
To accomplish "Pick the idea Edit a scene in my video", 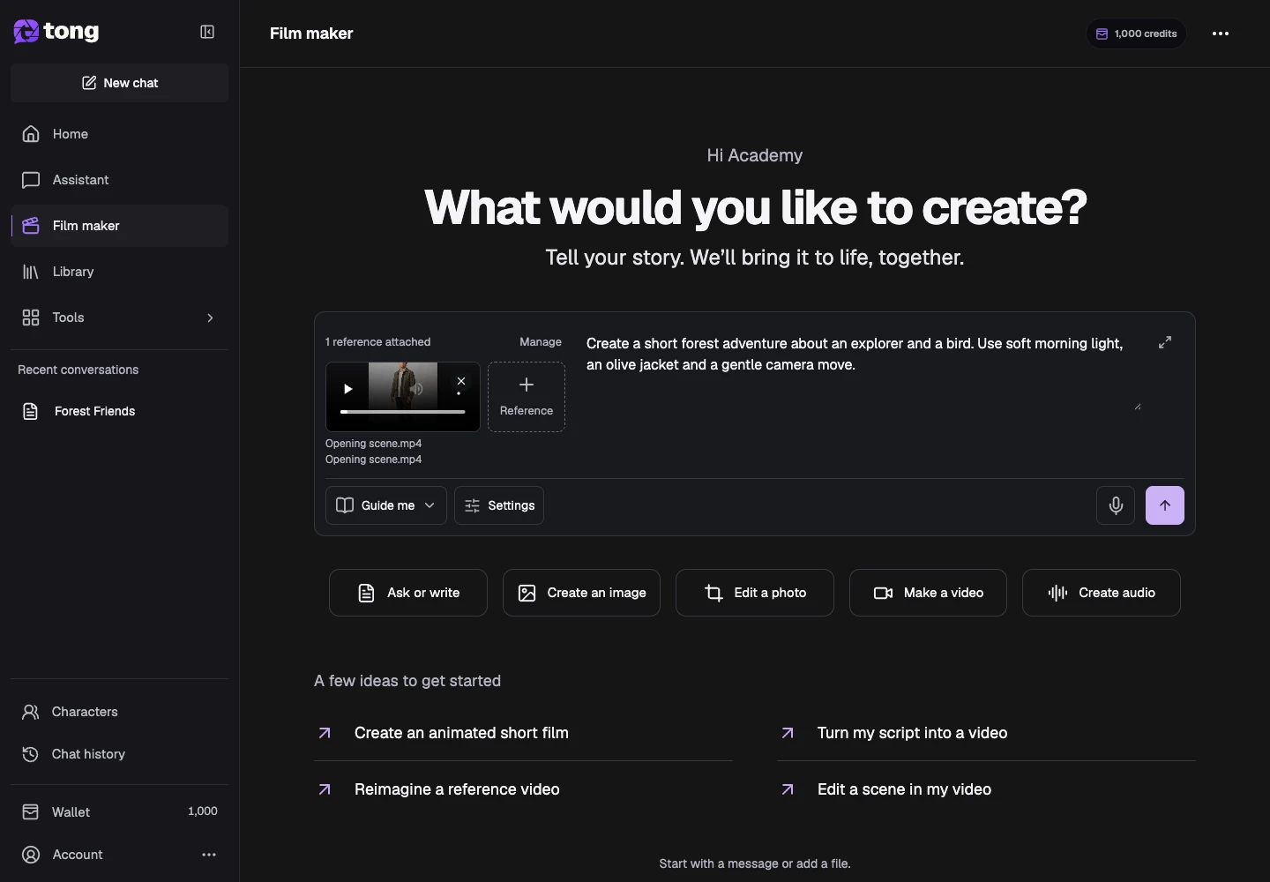I will [986, 789].
